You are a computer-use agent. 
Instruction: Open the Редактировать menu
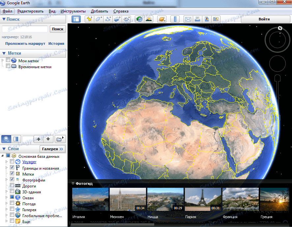click(30, 11)
